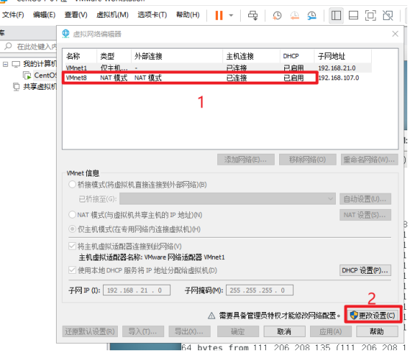Screen dimensions: 408x351
Task: Click the 帮助 button in dialog
Action: click(x=377, y=331)
